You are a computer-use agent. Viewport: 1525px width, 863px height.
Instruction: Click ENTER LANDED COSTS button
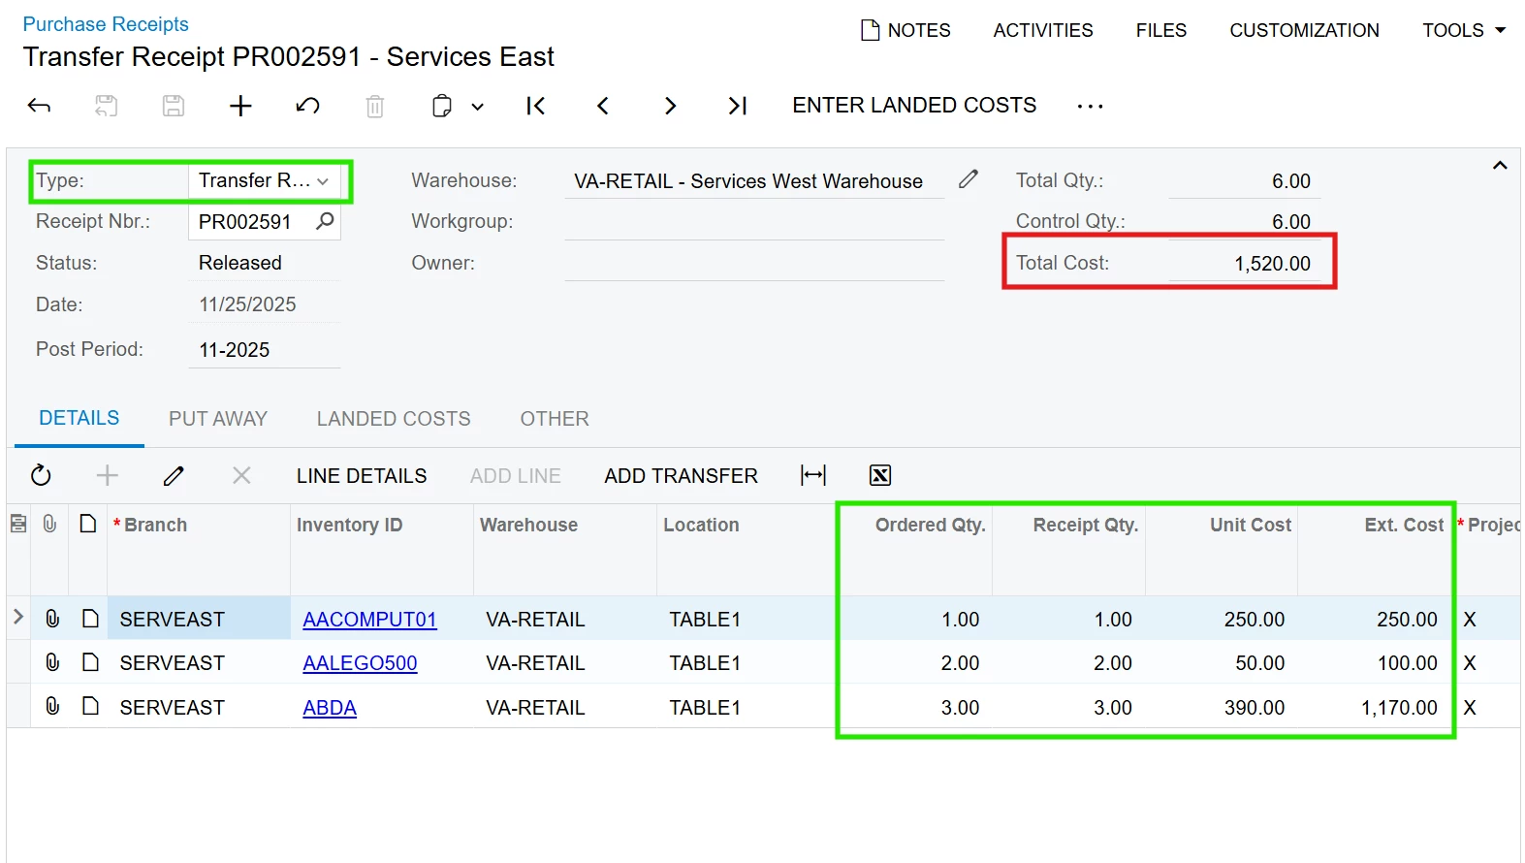pos(914,105)
